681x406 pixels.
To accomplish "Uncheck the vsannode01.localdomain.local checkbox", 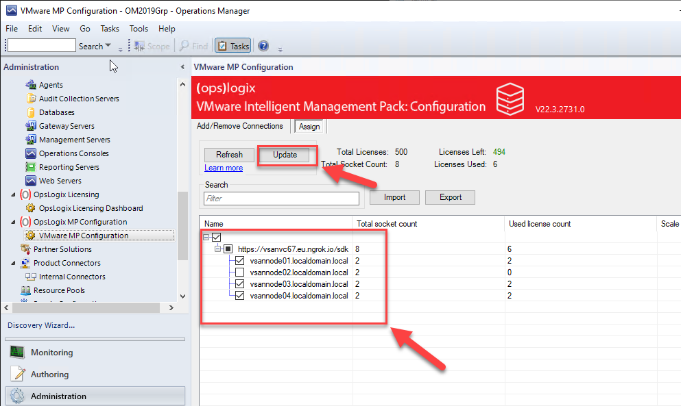I will point(239,261).
